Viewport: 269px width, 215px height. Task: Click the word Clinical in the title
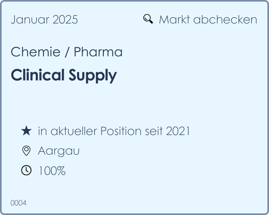pyautogui.click(x=37, y=75)
